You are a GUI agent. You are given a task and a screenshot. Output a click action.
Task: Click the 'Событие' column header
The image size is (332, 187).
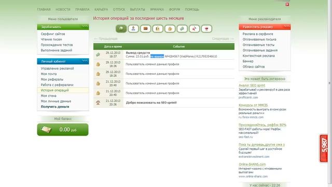click(179, 46)
